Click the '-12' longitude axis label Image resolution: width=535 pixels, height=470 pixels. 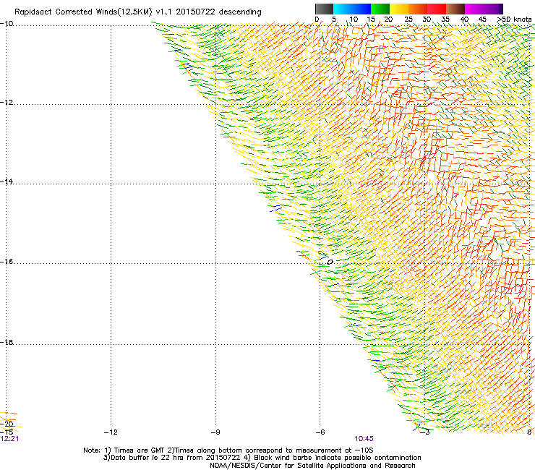click(x=111, y=432)
